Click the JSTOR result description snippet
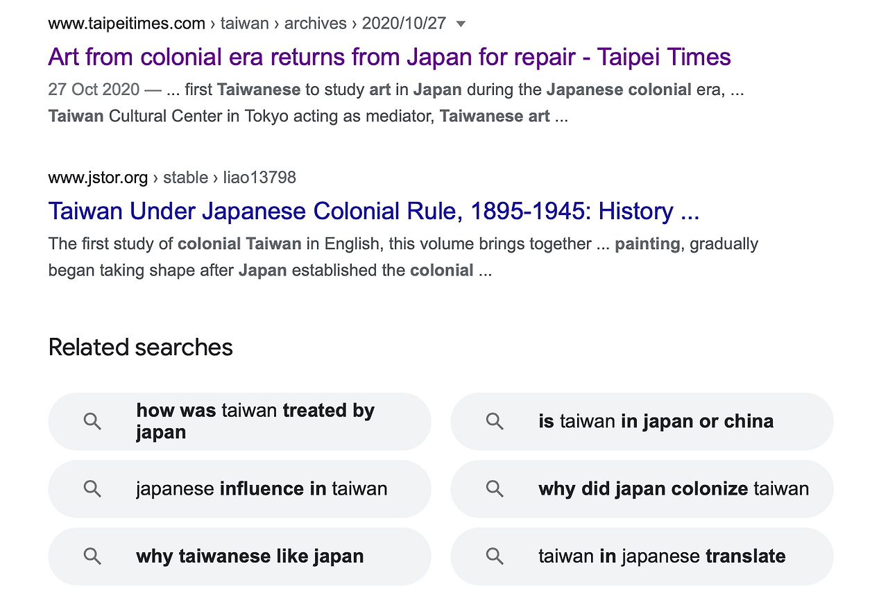Viewport: 888px width, 589px height. [x=402, y=257]
